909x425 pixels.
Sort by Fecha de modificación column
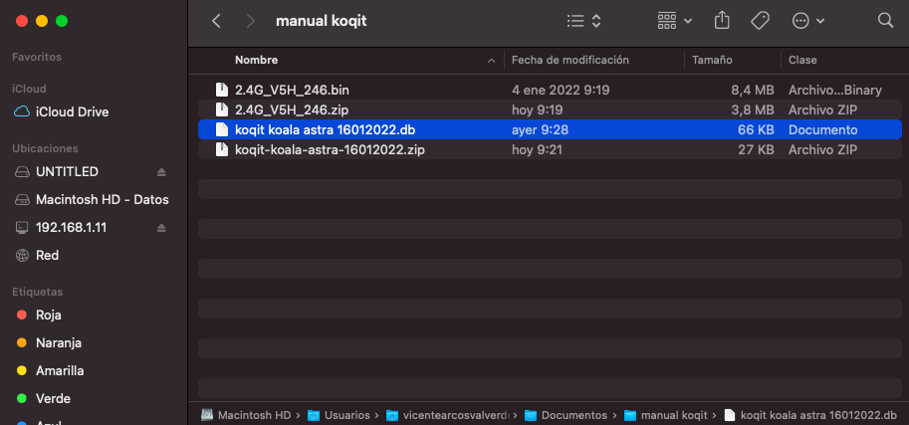tap(569, 61)
